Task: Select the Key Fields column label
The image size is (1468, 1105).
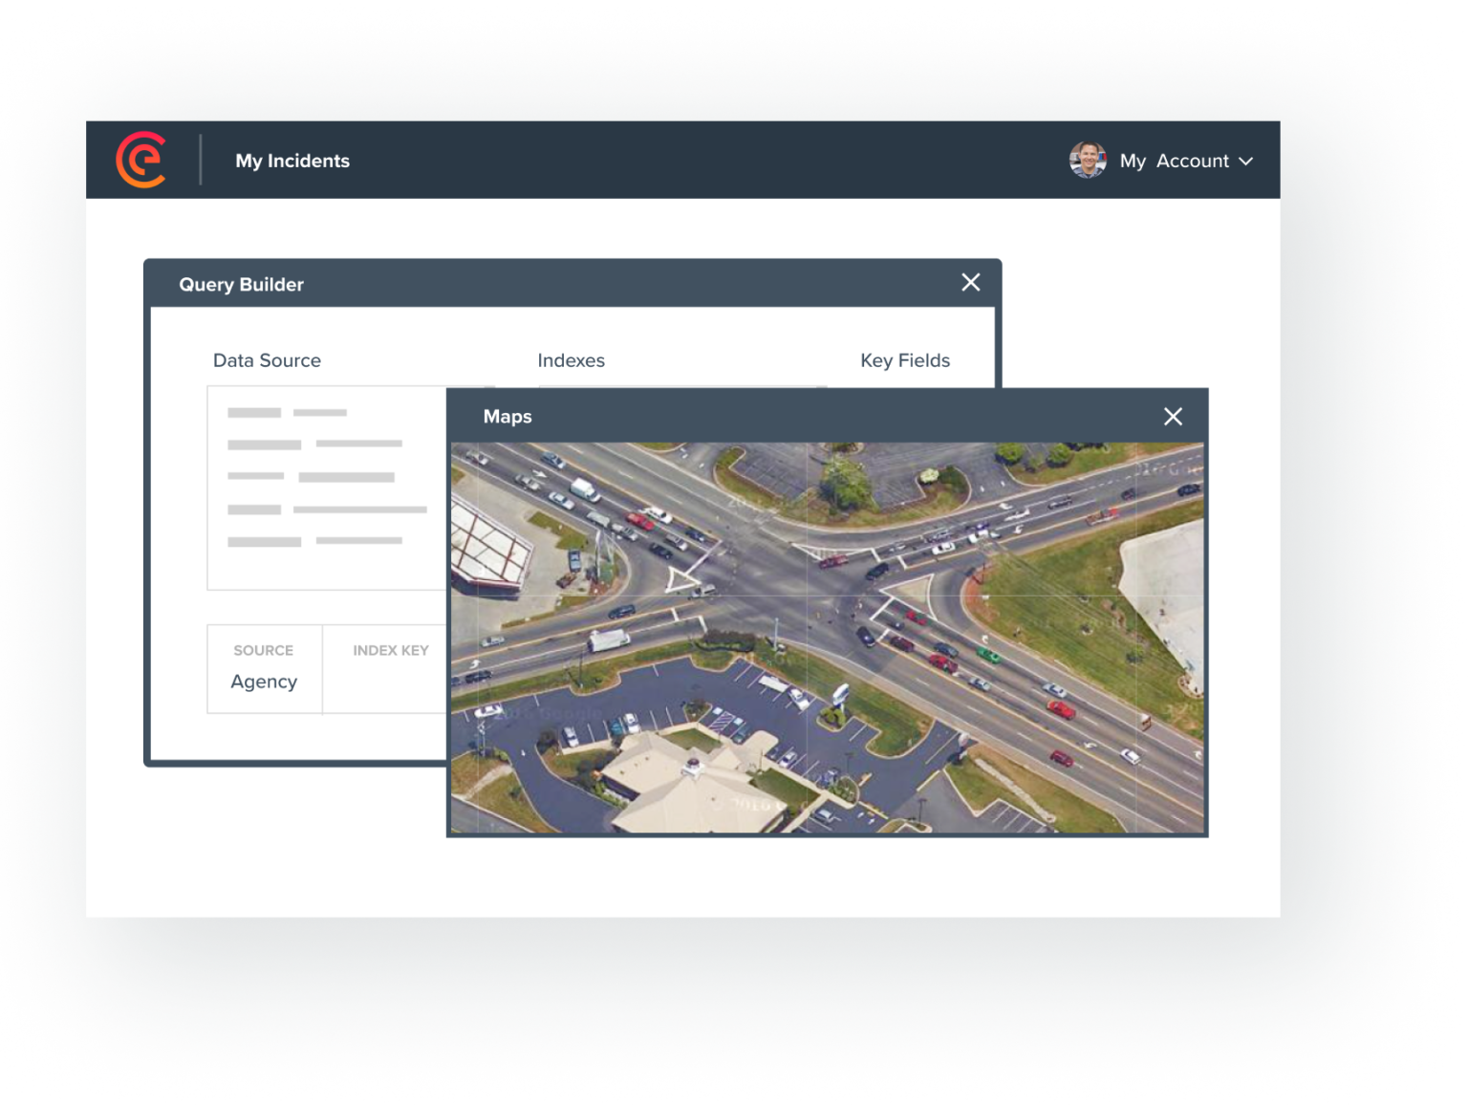Action: pos(904,360)
